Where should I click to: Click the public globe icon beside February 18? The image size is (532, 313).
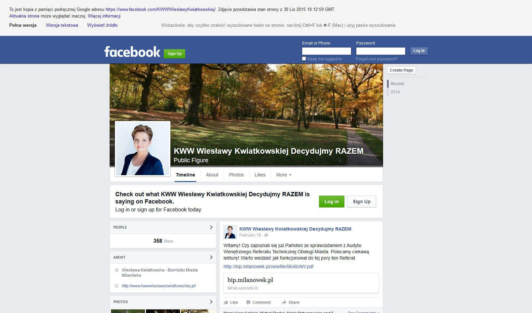pos(266,235)
